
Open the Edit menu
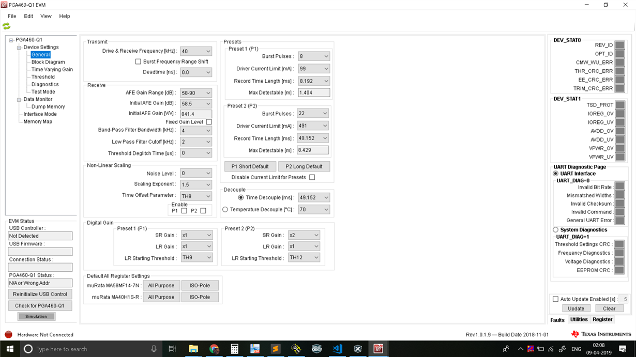(x=28, y=16)
